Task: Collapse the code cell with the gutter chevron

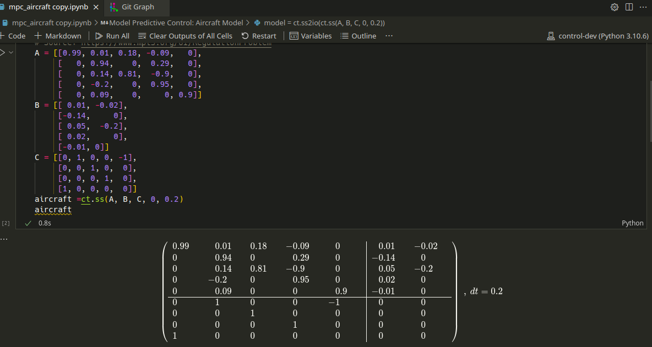Action: coord(10,52)
